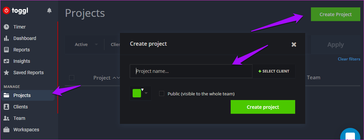Image resolution: width=364 pixels, height=140 pixels.
Task: Open Insights section
Action: (22, 61)
